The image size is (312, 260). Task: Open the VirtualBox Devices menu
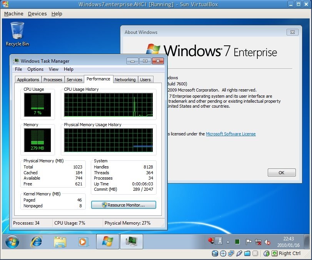pyautogui.click(x=37, y=14)
